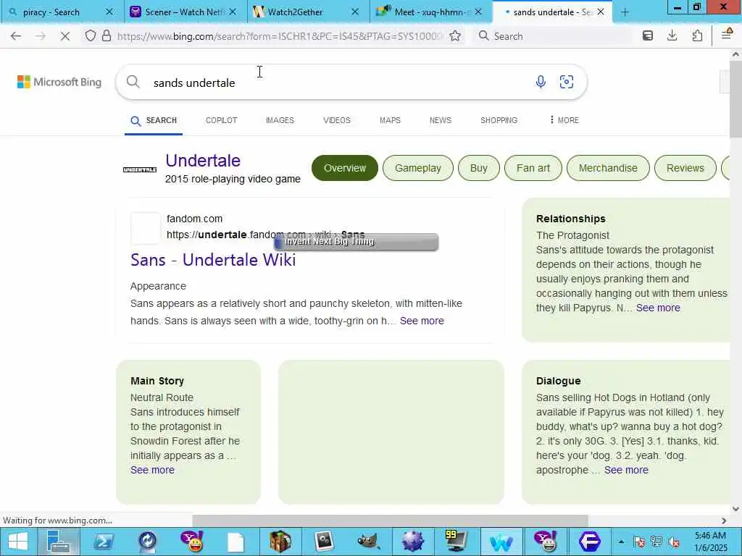Close the Meet tab
Image resolution: width=742 pixels, height=556 pixels.
pyautogui.click(x=478, y=12)
